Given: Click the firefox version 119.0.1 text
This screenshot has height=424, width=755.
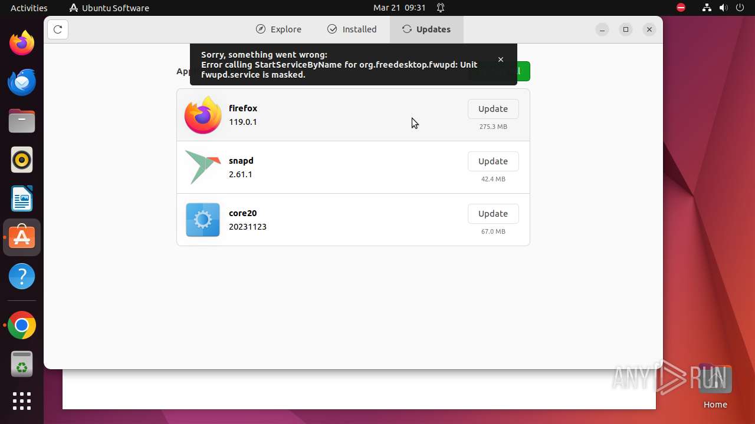Looking at the screenshot, I should [243, 122].
